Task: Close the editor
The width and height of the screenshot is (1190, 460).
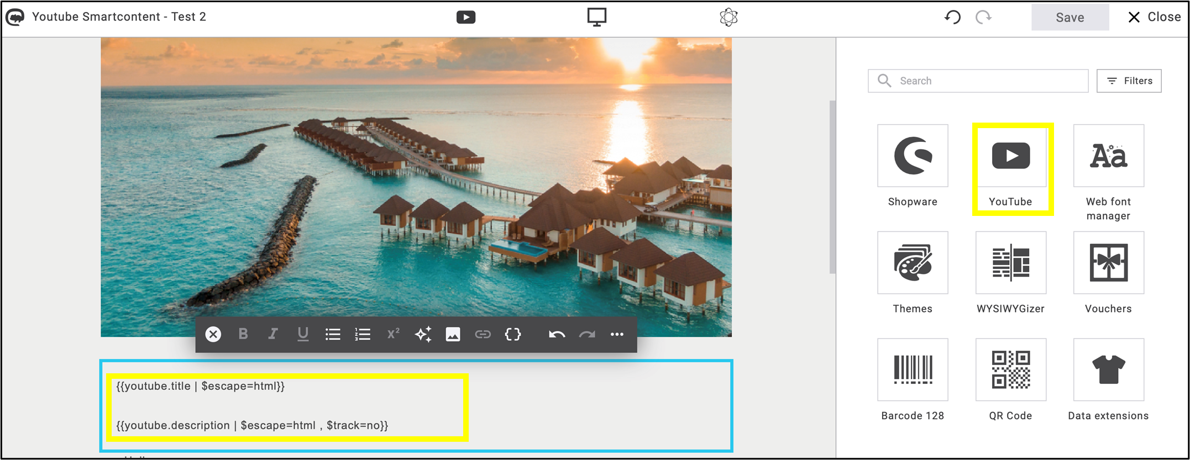Action: tap(1154, 17)
